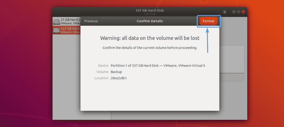Select the 21 GB Hard Disk drive icon
The width and height of the screenshot is (284, 127).
57,22
